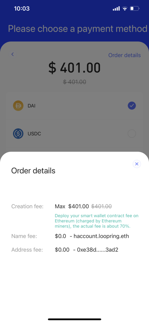Open the Order details link

(x=125, y=55)
